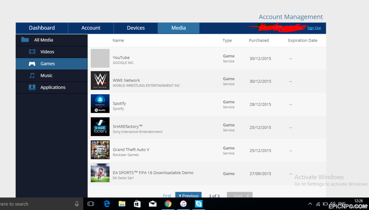
Task: Click the disabled Next page button
Action: 240,195
